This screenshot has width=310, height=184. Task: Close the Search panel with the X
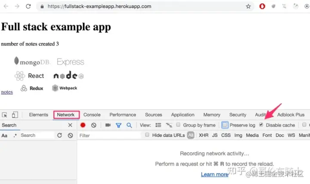point(70,125)
